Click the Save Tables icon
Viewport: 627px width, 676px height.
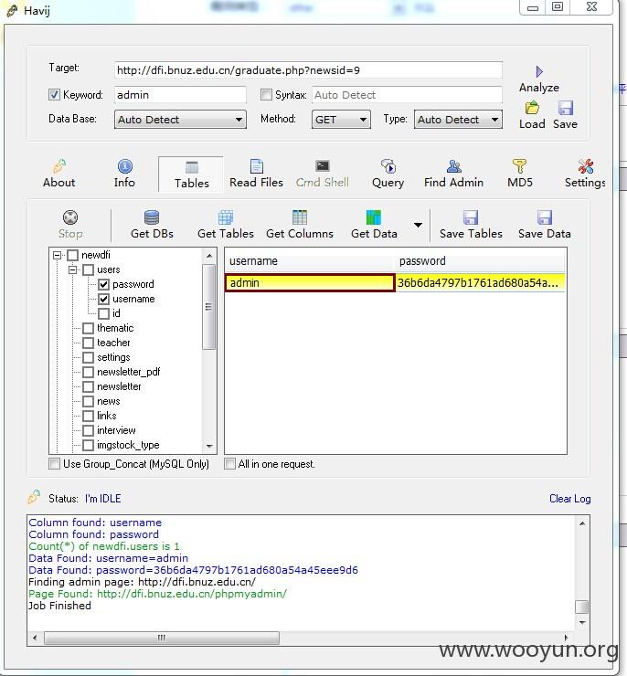click(471, 217)
